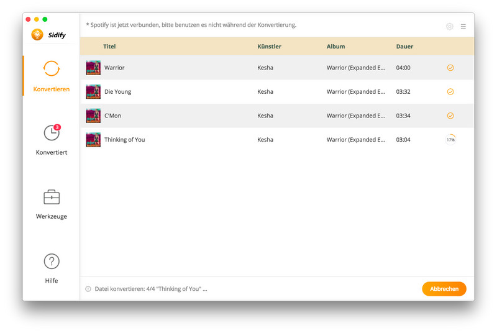This screenshot has height=333, width=497.
Task: Open the Werkzeuge toolbox icon
Action: [52, 197]
